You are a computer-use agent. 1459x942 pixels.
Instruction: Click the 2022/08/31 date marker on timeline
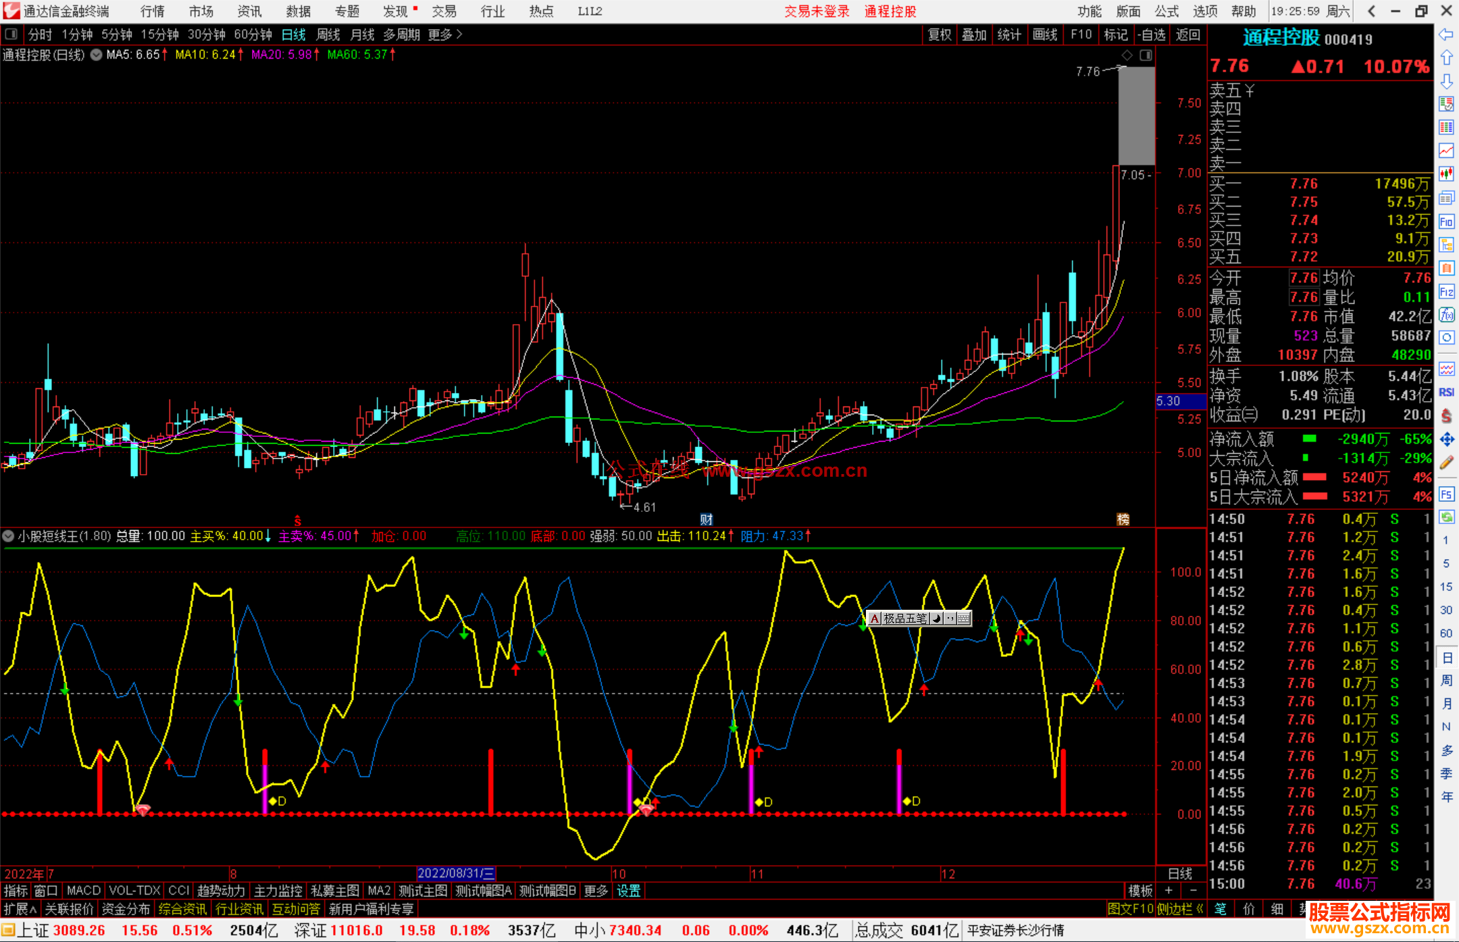point(456,874)
